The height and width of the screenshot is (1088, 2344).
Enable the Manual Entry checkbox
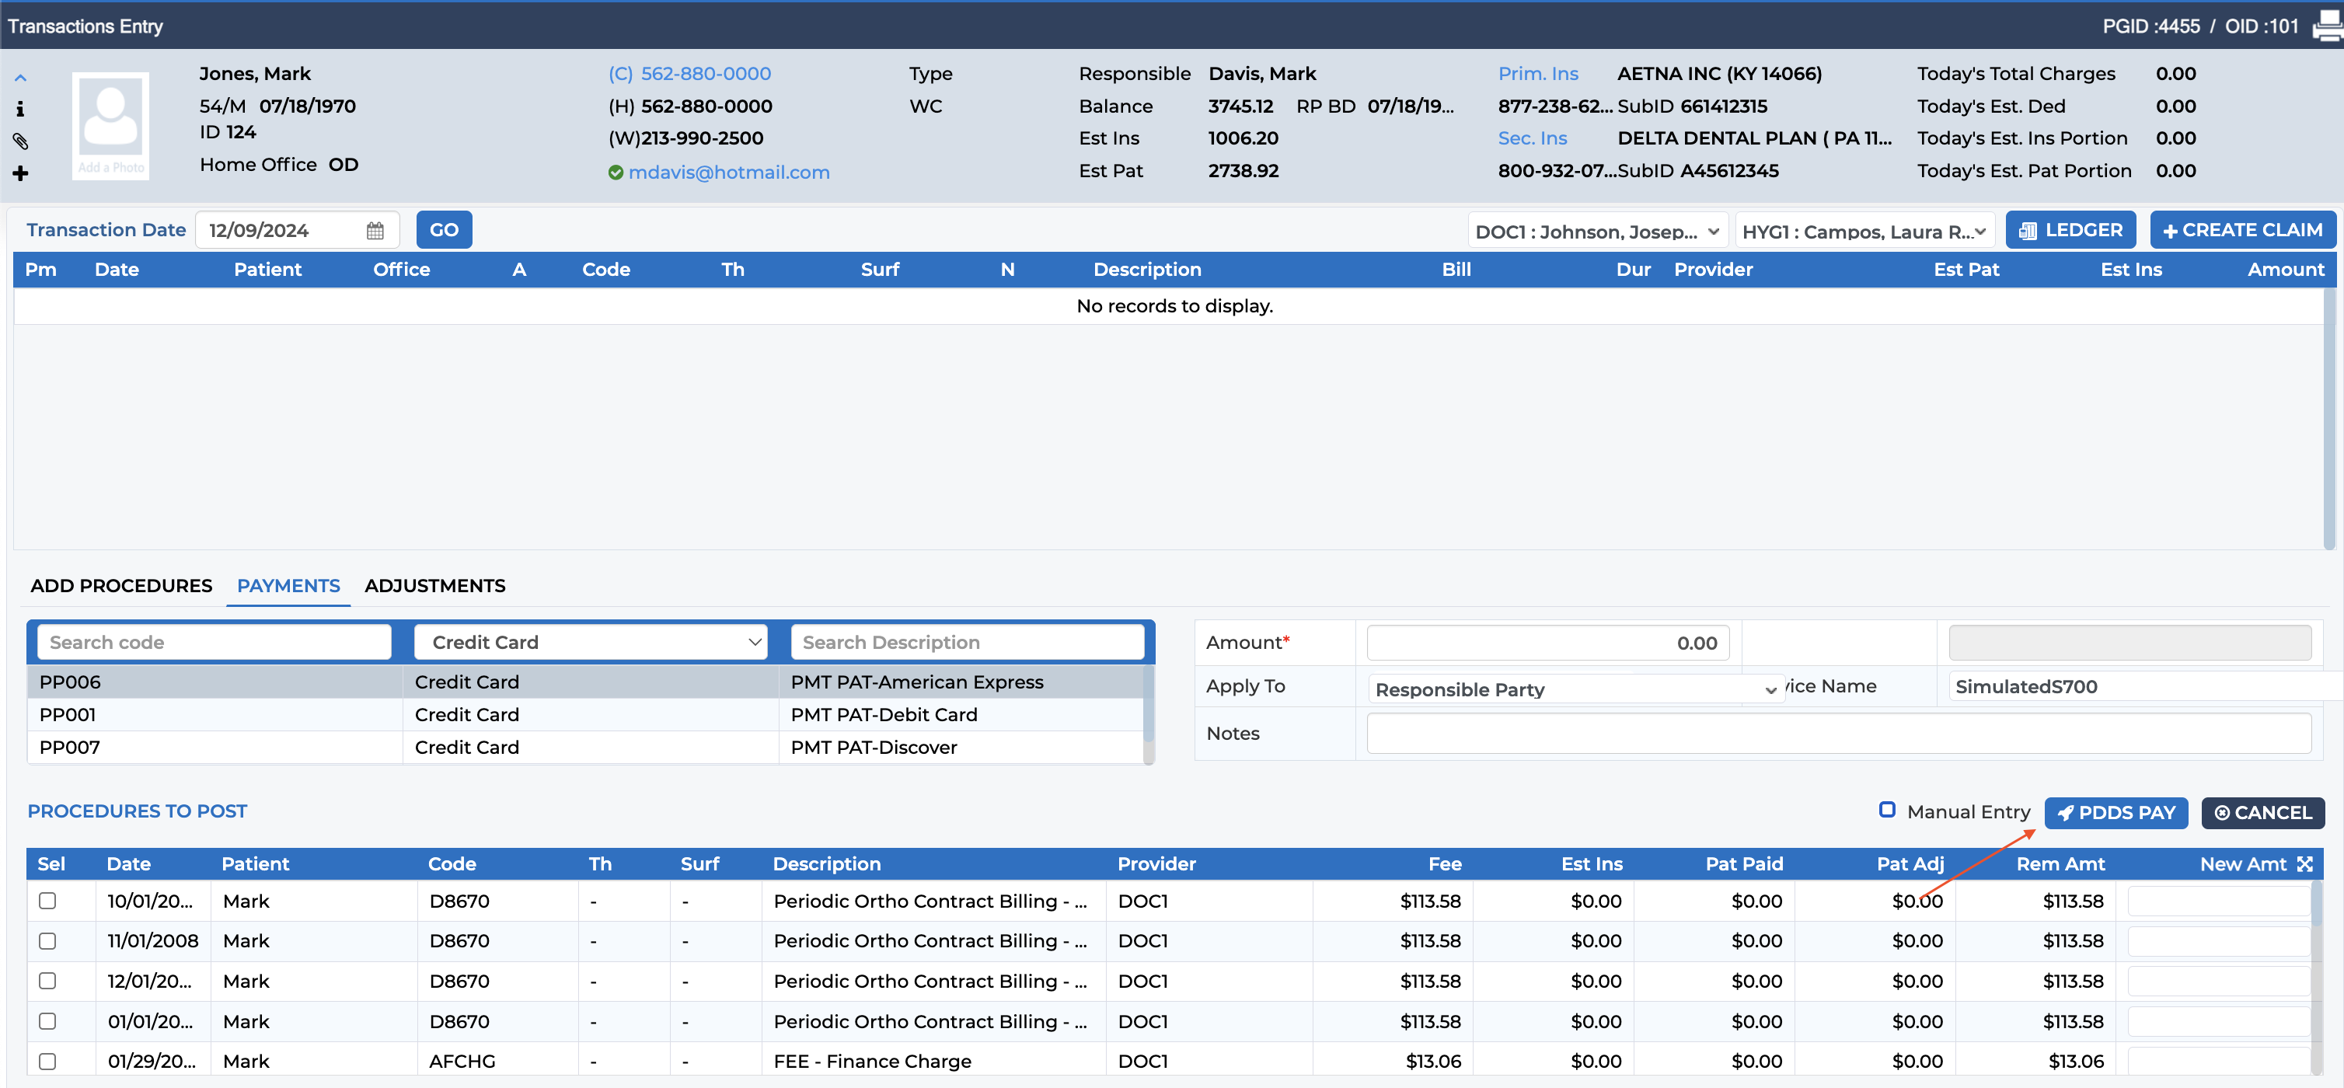click(x=1887, y=810)
